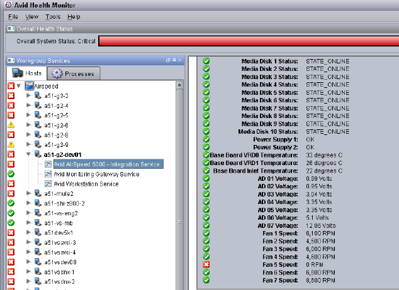This screenshot has height=290, width=399.
Task: Collapse the a51-g2-dev01 host node
Action: [x=28, y=154]
